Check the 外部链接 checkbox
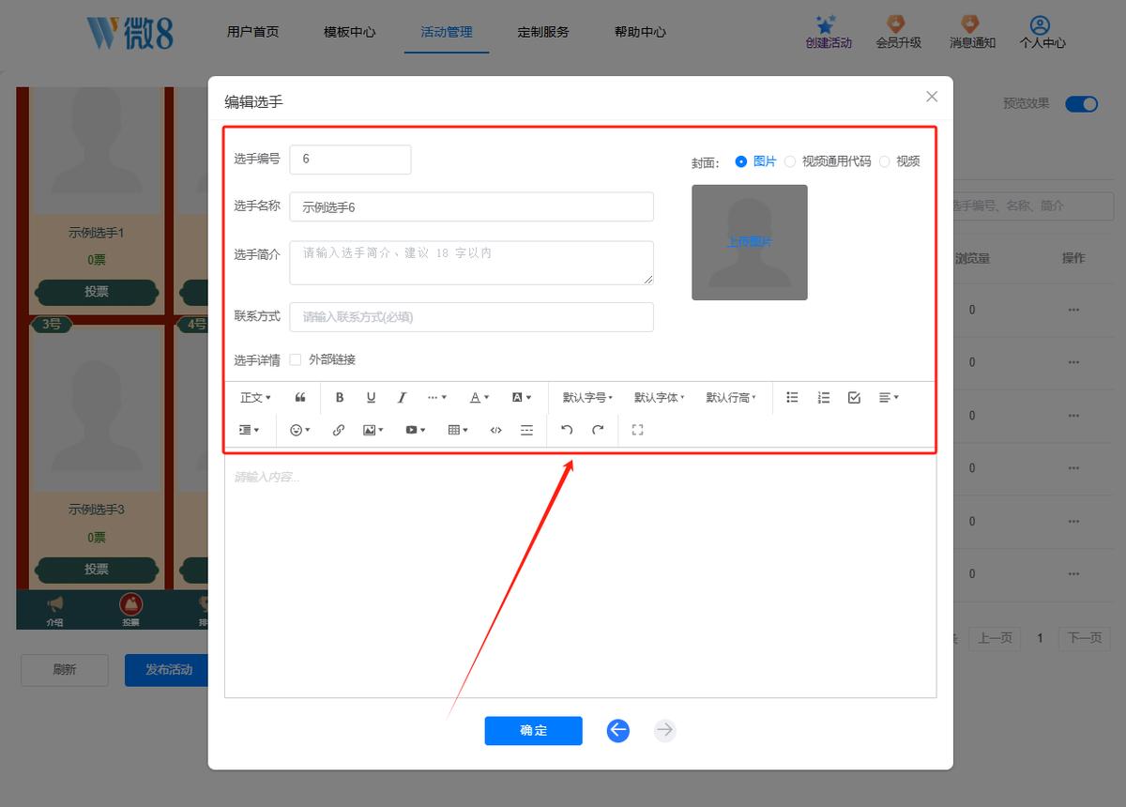The height and width of the screenshot is (807, 1126). tap(296, 359)
